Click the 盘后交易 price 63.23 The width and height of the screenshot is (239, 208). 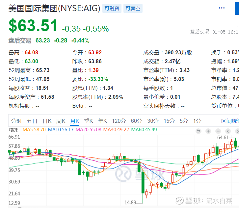pos(43,40)
